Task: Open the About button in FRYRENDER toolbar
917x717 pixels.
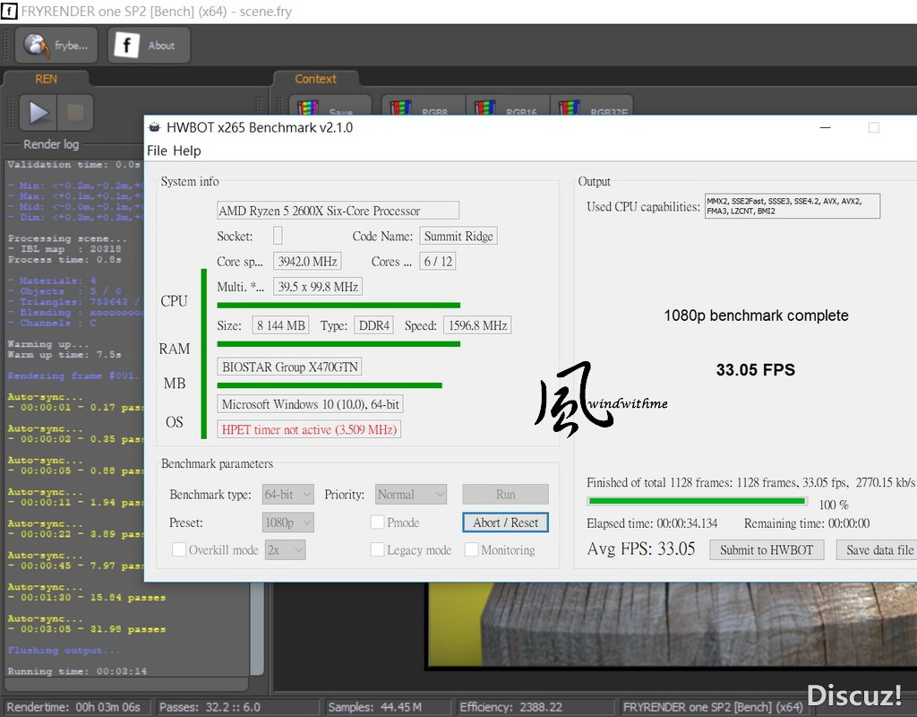Action: point(149,45)
